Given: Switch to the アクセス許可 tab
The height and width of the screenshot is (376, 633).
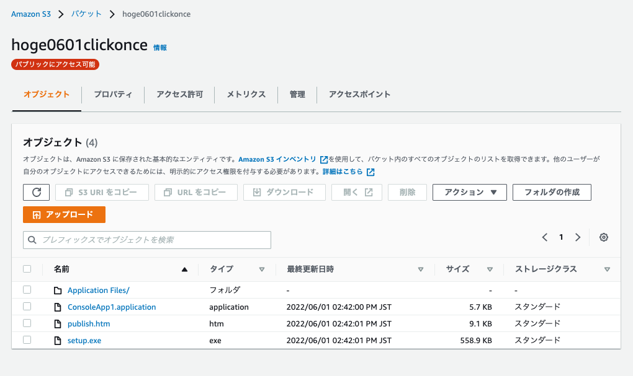Looking at the screenshot, I should coord(179,95).
